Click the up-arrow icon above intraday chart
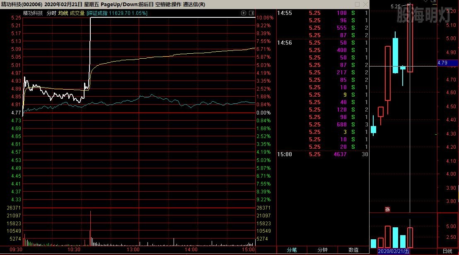 point(244,13)
